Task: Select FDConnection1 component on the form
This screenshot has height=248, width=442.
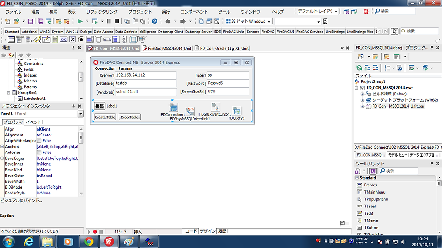Action: [x=173, y=108]
